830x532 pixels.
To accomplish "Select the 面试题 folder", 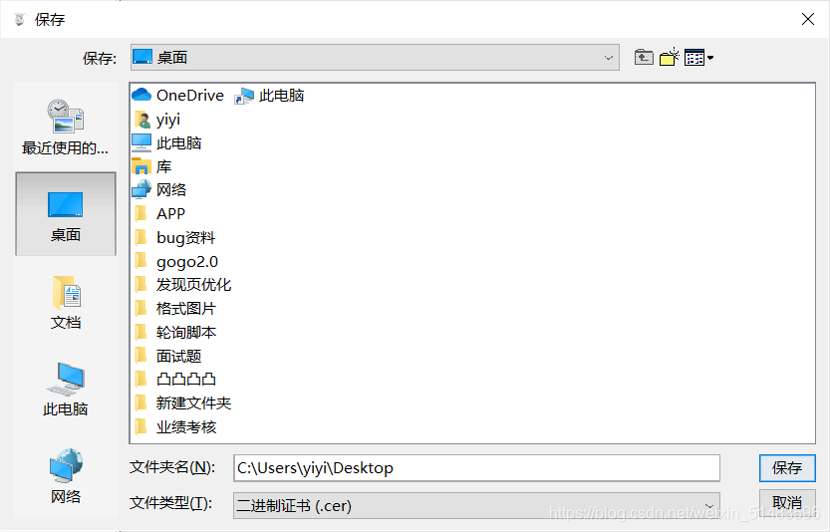I will pyautogui.click(x=167, y=356).
